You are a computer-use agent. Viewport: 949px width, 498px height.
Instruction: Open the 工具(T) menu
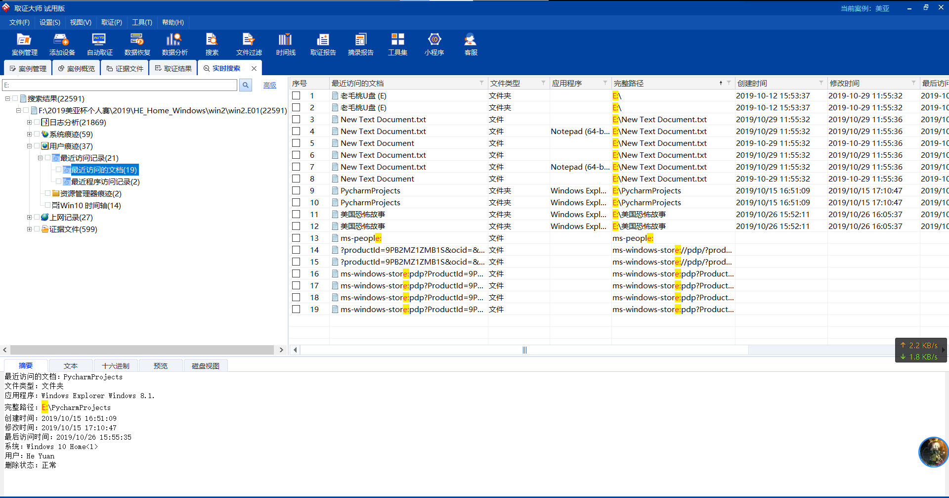tap(142, 22)
